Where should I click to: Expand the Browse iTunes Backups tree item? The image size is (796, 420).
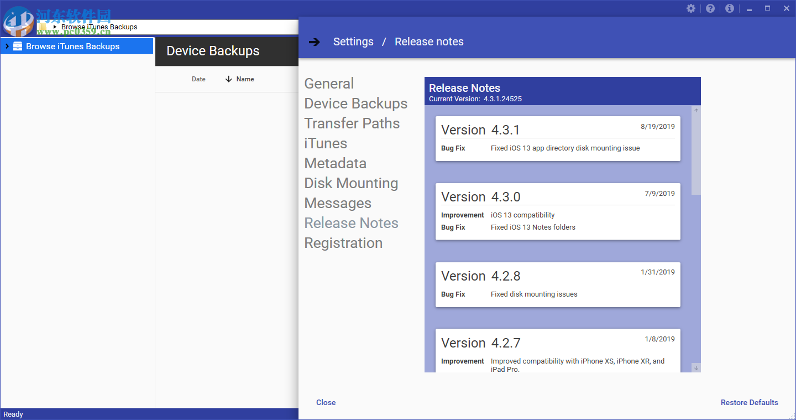pyautogui.click(x=6, y=46)
